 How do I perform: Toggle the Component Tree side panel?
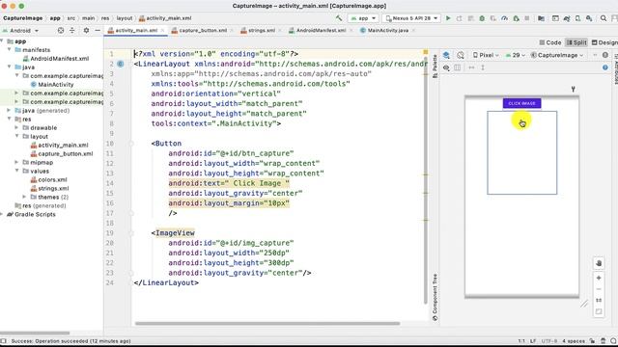coord(435,297)
